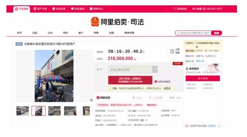Select the second highlighted property thumbnail
Viewport: 247px width, 137px height.
point(39,111)
